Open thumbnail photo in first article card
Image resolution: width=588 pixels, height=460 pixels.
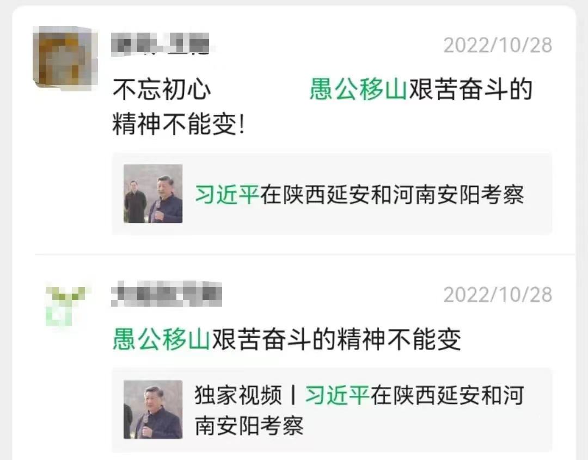tap(153, 194)
